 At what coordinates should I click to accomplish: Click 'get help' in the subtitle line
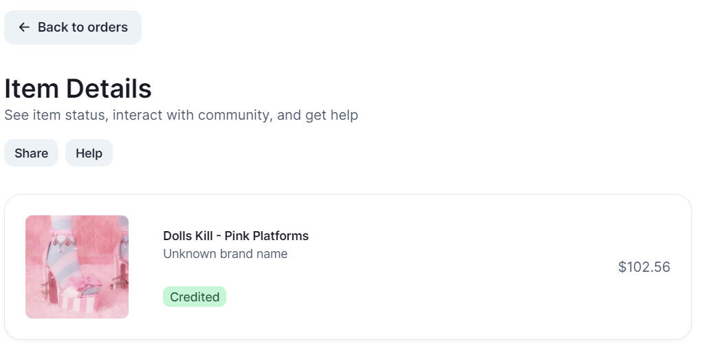point(332,115)
